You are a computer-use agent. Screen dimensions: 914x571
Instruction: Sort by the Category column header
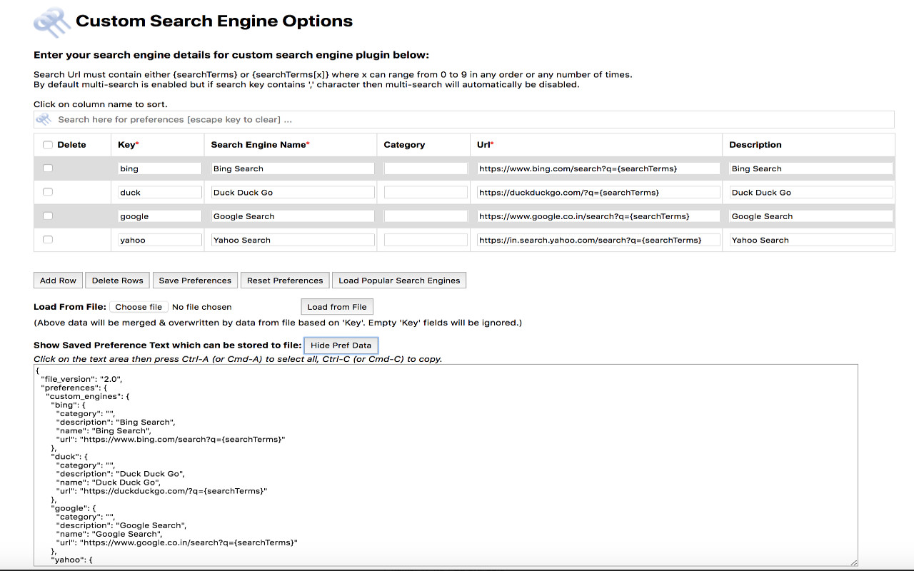coord(404,145)
